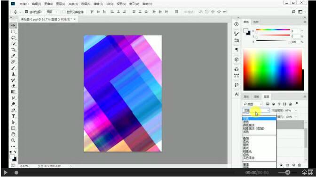Play the video with play button
This screenshot has height=177, width=316.
click(6, 172)
